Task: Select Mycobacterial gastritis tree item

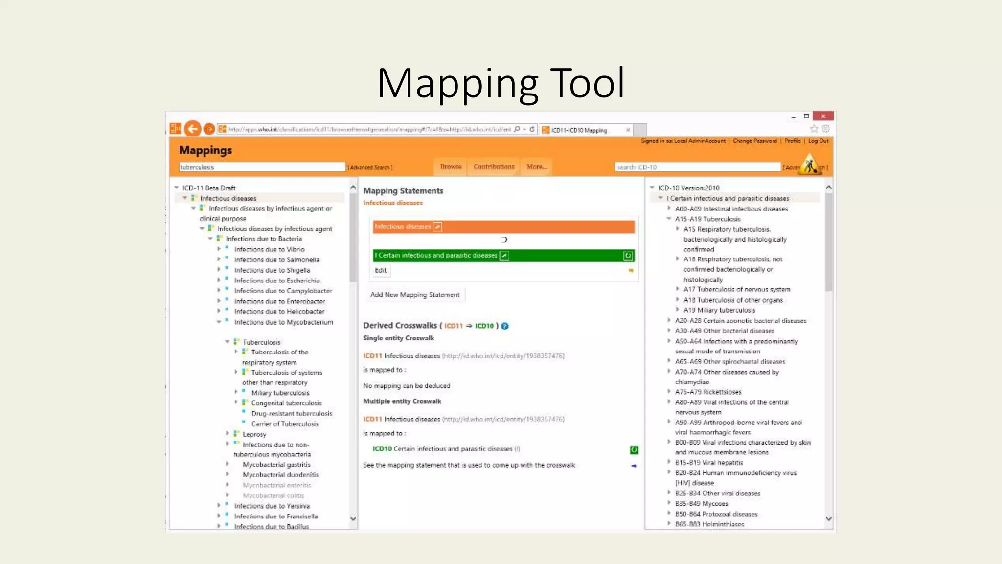Action: click(x=276, y=465)
